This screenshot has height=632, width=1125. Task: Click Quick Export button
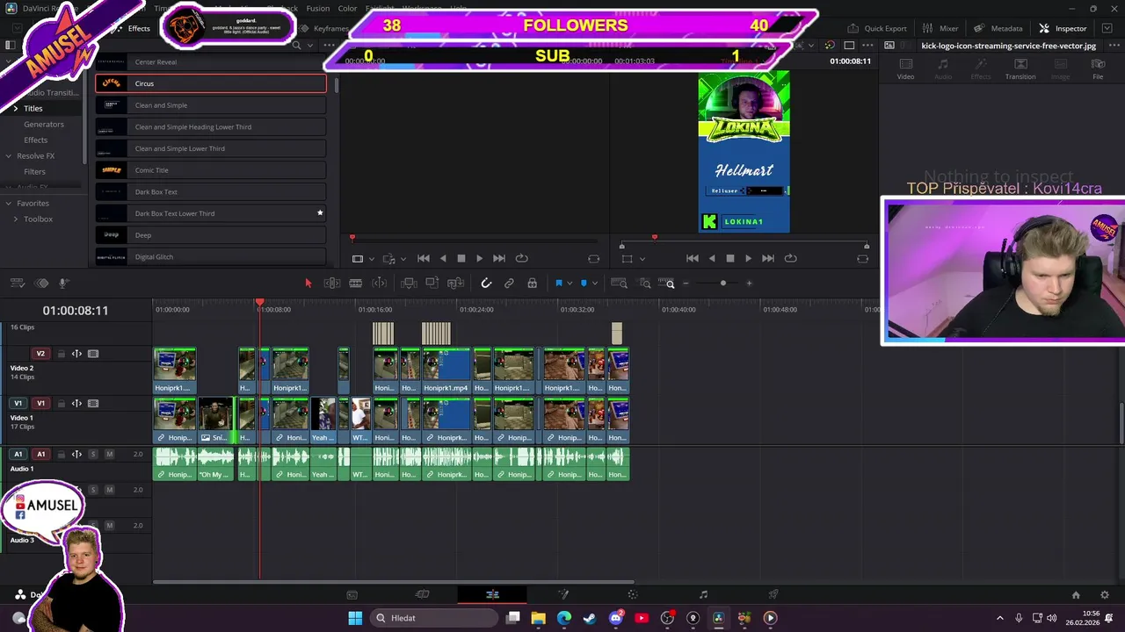point(877,28)
